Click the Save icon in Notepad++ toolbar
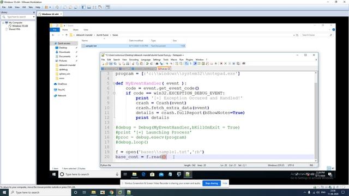 [111, 64]
